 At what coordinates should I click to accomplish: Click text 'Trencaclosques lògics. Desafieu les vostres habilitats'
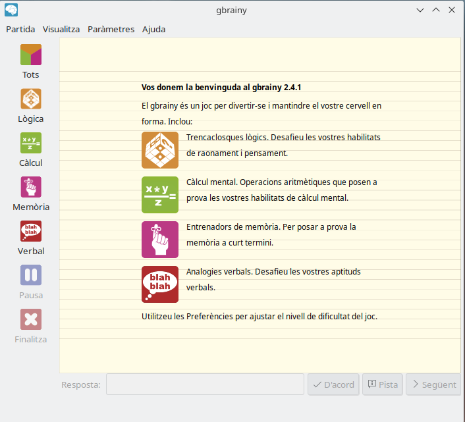(x=283, y=138)
